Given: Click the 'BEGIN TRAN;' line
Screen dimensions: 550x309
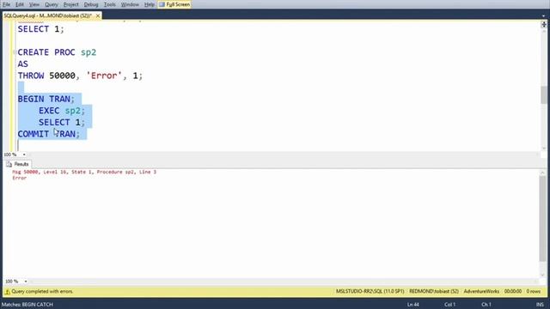Looking at the screenshot, I should (x=46, y=100).
